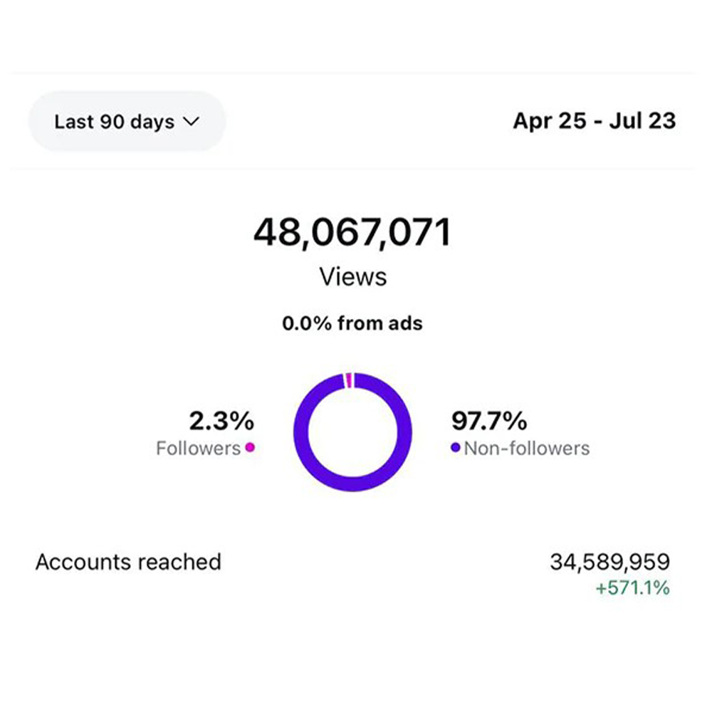This screenshot has height=712, width=712.
Task: Open the Last 90 days period dropdown
Action: pos(126,122)
